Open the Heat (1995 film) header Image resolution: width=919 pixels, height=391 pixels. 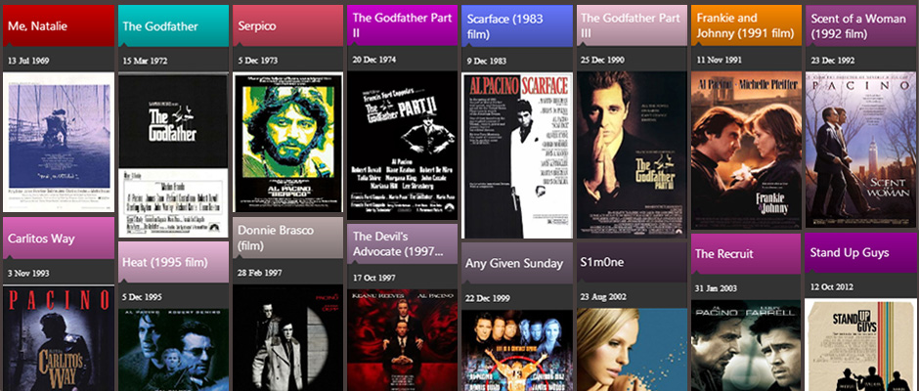(x=173, y=262)
